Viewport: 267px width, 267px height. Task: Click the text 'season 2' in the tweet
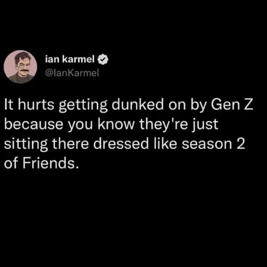pos(213,144)
